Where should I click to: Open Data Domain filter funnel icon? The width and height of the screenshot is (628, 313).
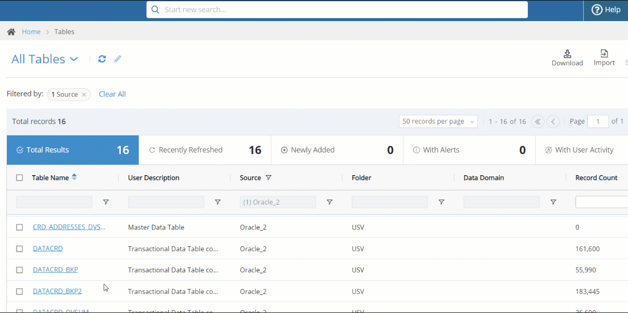[x=553, y=202]
